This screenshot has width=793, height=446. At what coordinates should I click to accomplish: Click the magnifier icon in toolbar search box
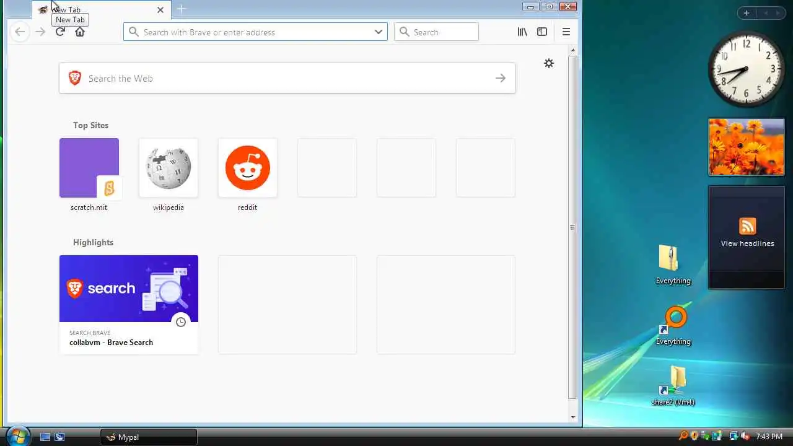point(405,32)
